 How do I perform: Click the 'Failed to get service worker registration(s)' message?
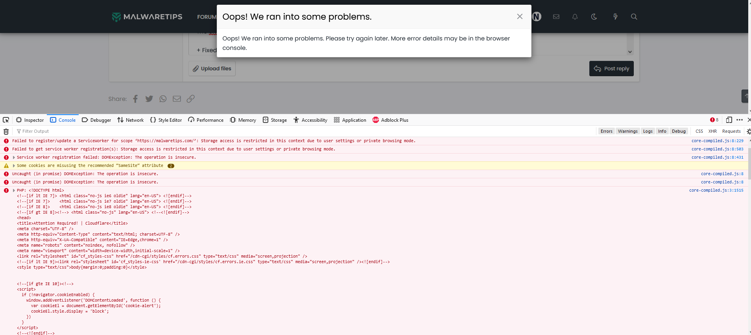pyautogui.click(x=173, y=149)
